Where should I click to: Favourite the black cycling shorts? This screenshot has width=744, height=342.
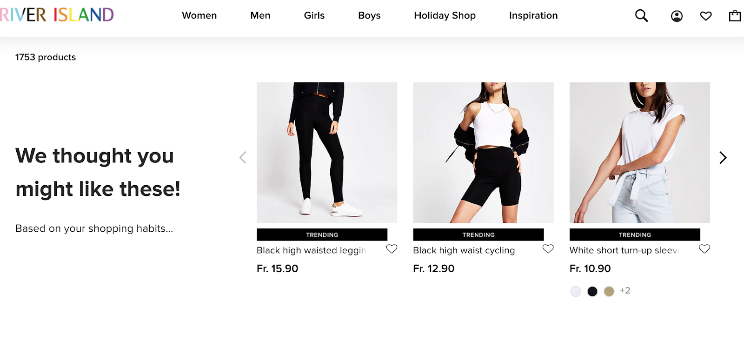(x=548, y=249)
